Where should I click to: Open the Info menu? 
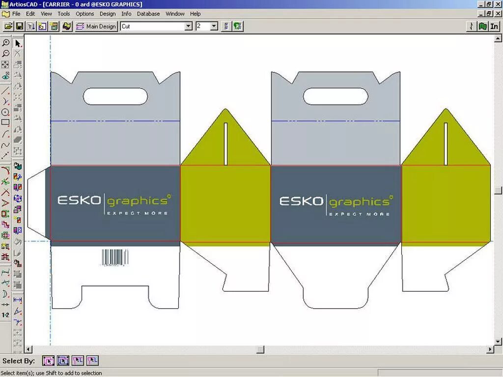click(x=126, y=14)
